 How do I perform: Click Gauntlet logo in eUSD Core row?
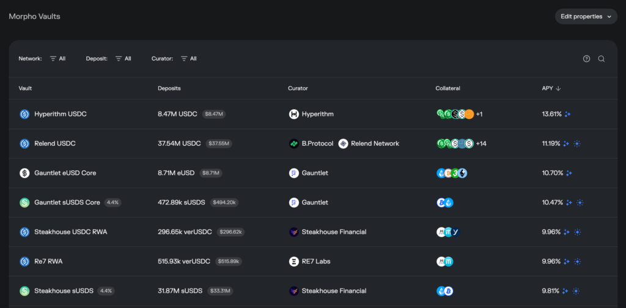pyautogui.click(x=294, y=173)
